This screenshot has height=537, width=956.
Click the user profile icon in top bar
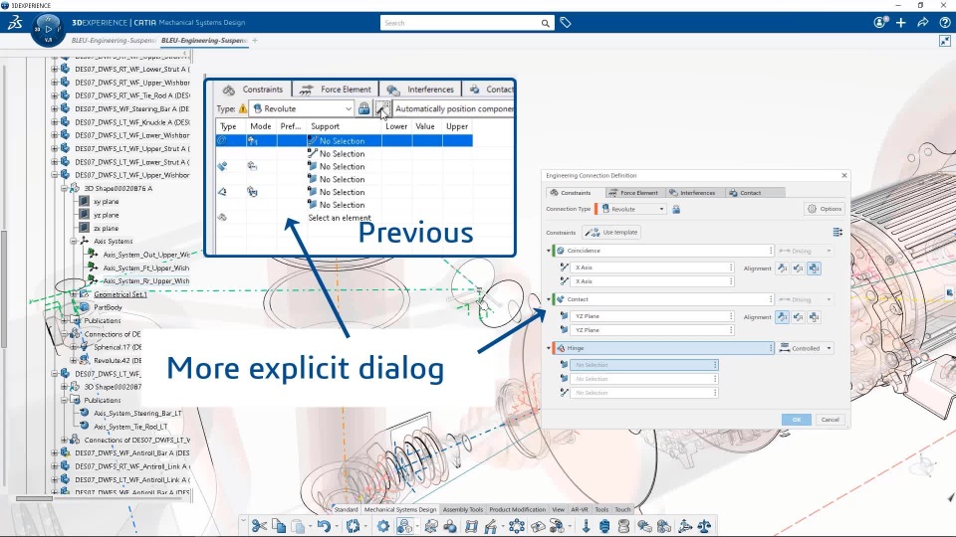click(x=879, y=23)
